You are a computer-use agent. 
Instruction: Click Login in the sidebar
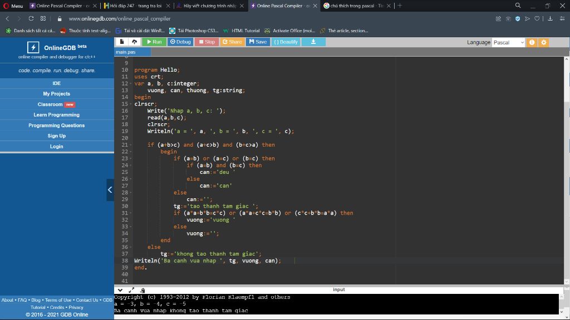pos(57,146)
